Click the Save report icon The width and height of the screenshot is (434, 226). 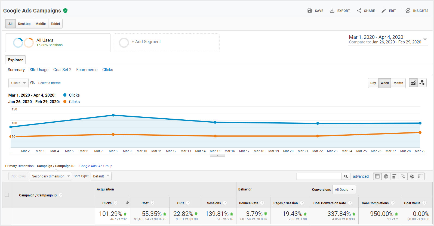(x=310, y=11)
